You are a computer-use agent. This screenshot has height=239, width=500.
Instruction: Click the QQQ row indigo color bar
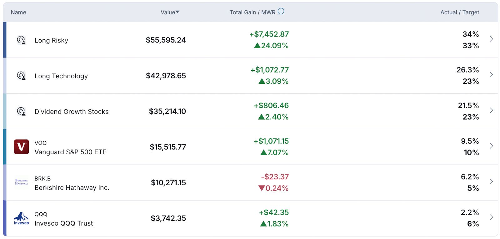(5, 218)
